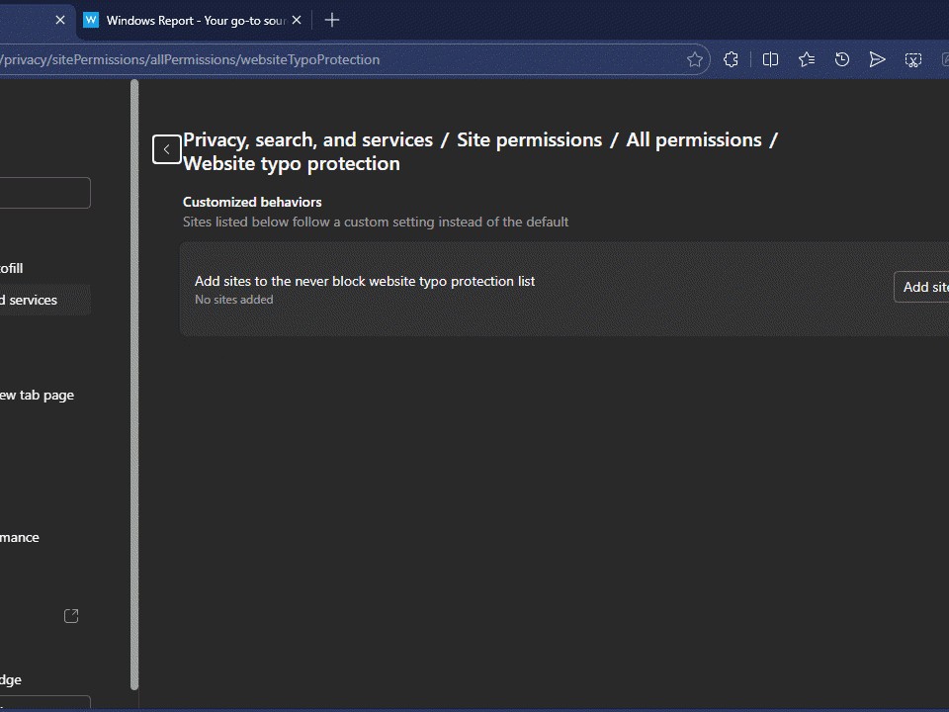Click the sidebar vertical scrollbar
The width and height of the screenshot is (949, 712).
[134, 386]
